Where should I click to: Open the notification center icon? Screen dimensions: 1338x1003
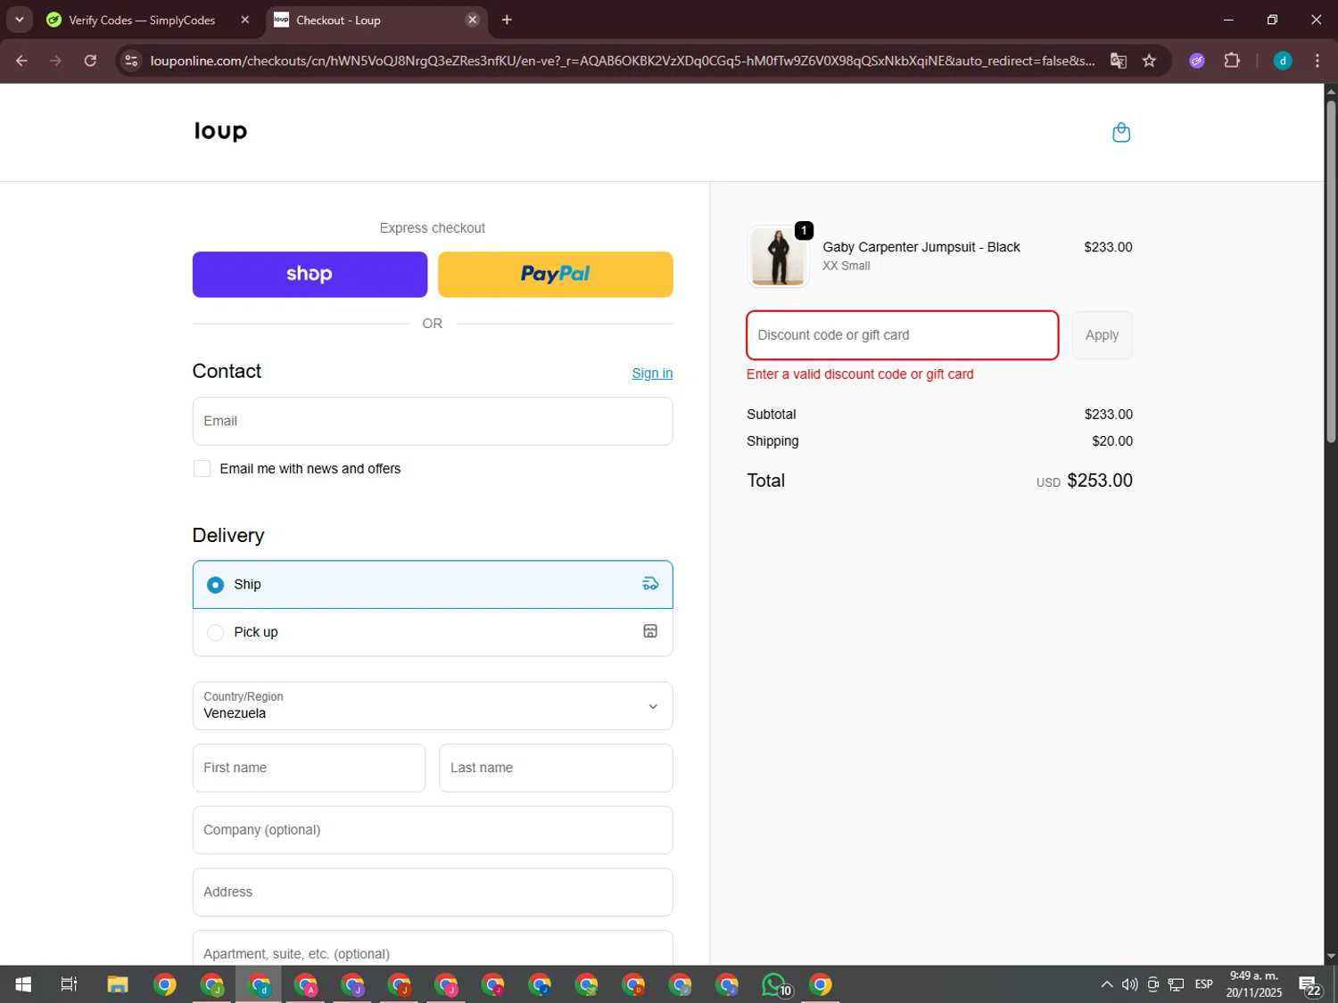tap(1309, 985)
